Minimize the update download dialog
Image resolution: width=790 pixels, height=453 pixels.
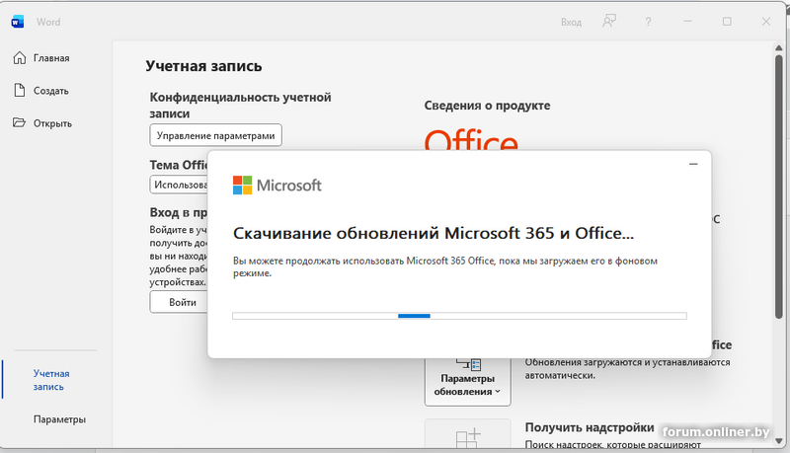tap(693, 164)
